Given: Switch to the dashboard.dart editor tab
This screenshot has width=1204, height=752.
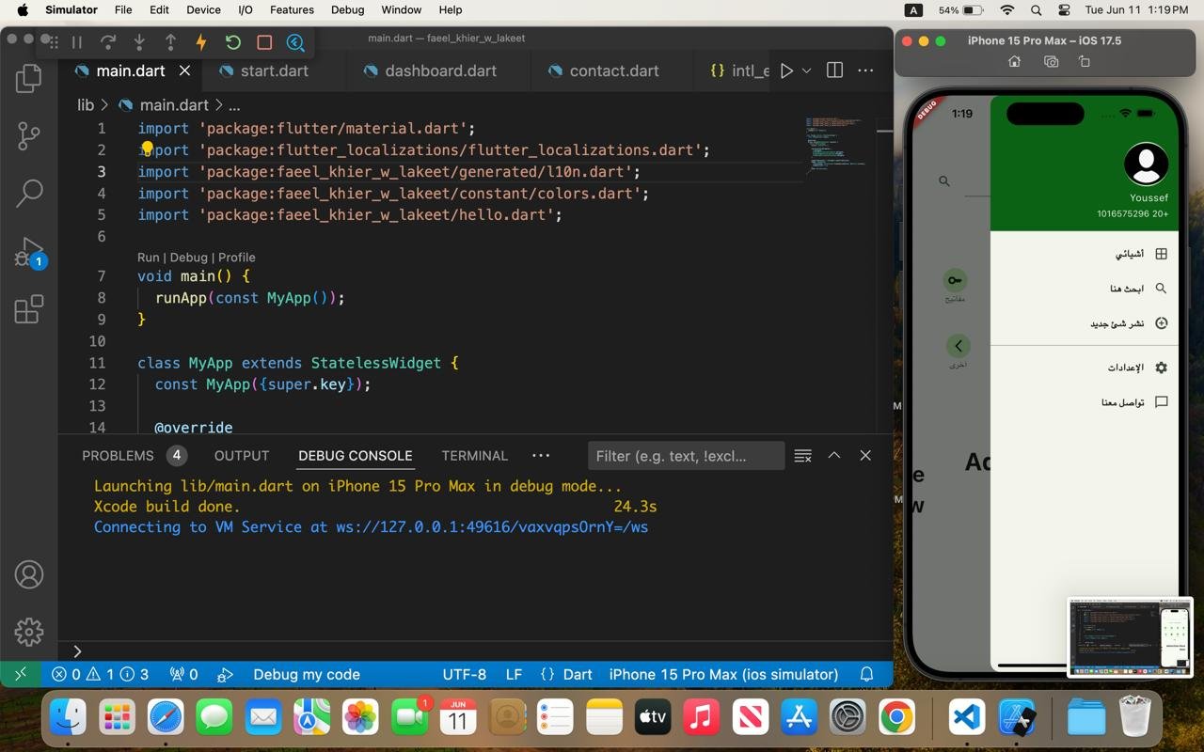Looking at the screenshot, I should click(439, 70).
